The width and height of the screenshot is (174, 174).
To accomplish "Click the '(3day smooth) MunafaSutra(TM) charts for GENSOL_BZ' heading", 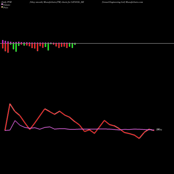I will point(57,2).
